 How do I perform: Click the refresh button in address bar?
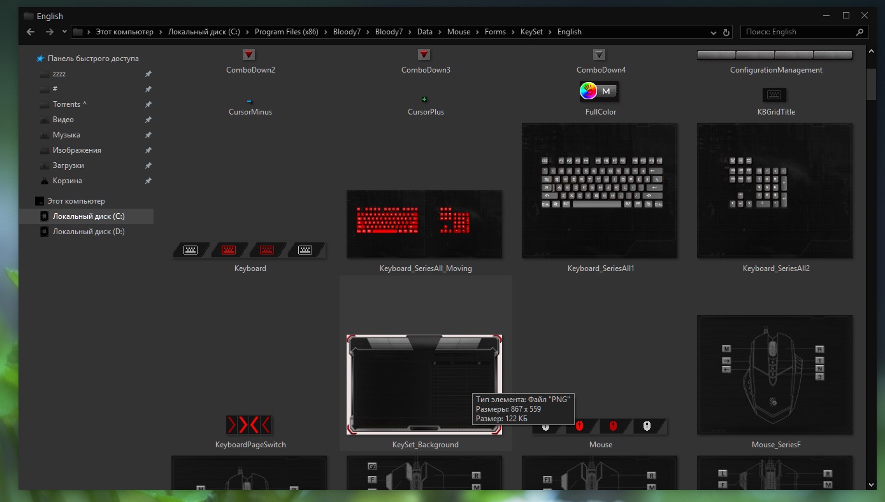(x=726, y=32)
